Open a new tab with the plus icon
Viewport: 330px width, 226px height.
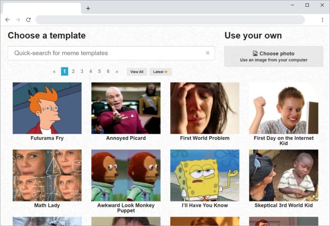click(88, 8)
